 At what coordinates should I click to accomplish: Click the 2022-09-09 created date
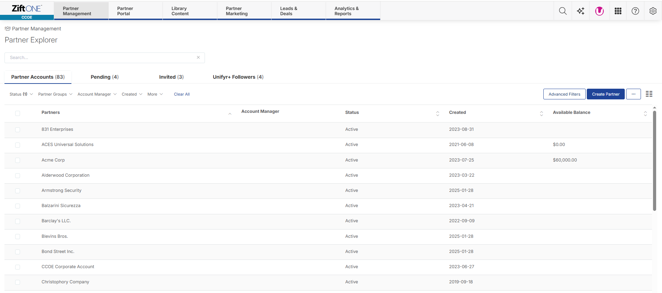click(462, 221)
